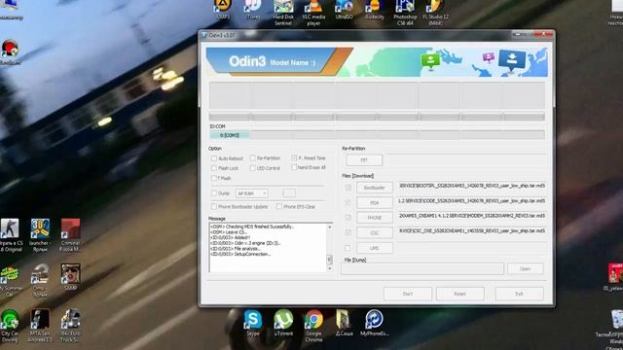Screen dimensions: 623x350
Task: Select the Skype desktop icon
Action: coord(253,324)
